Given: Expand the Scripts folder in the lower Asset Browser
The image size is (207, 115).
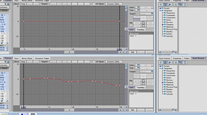Looking at the screenshot, I should tap(160, 66).
